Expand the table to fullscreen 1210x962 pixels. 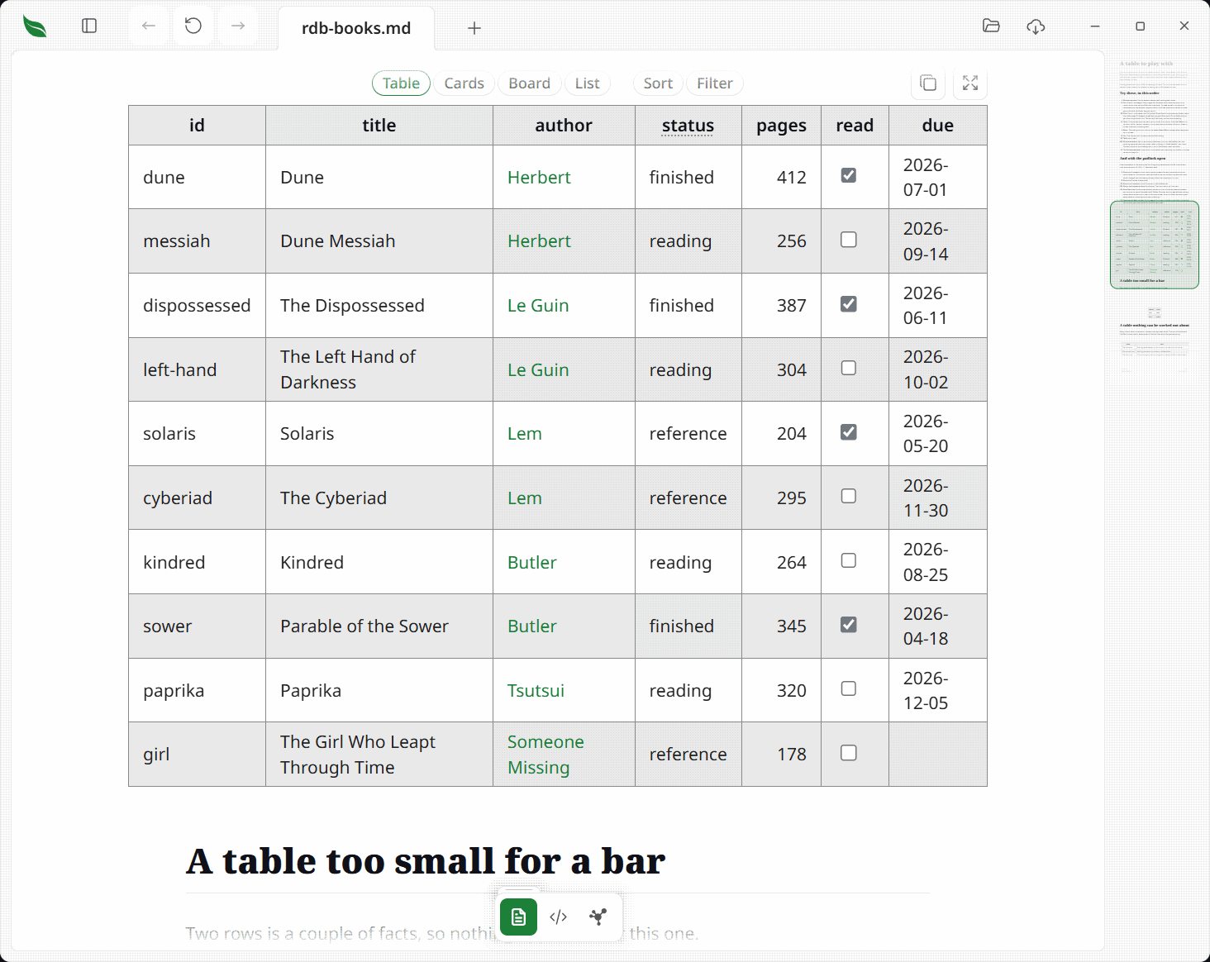[x=970, y=83]
